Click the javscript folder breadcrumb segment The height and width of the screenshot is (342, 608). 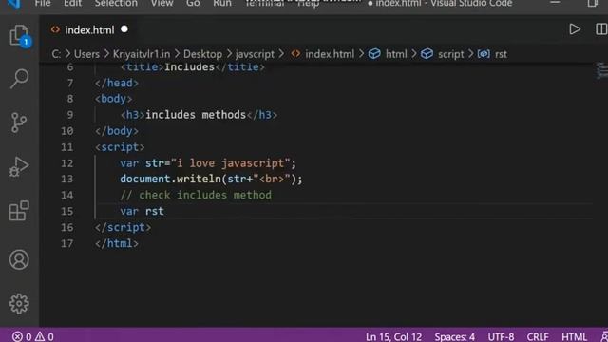pyautogui.click(x=255, y=54)
